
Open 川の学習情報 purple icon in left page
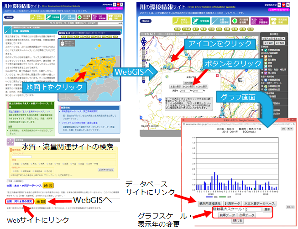(x=99, y=17)
